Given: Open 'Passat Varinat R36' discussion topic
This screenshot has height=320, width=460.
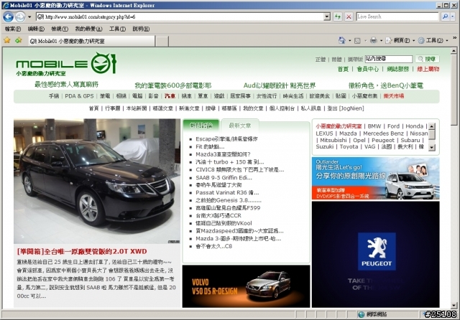Looking at the screenshot, I should (x=227, y=192).
